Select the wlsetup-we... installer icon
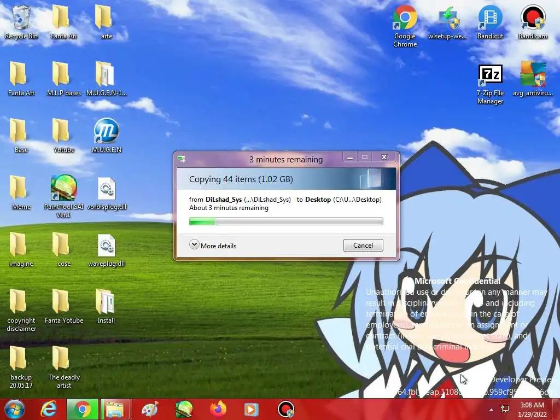This screenshot has width=560, height=420. point(447,22)
